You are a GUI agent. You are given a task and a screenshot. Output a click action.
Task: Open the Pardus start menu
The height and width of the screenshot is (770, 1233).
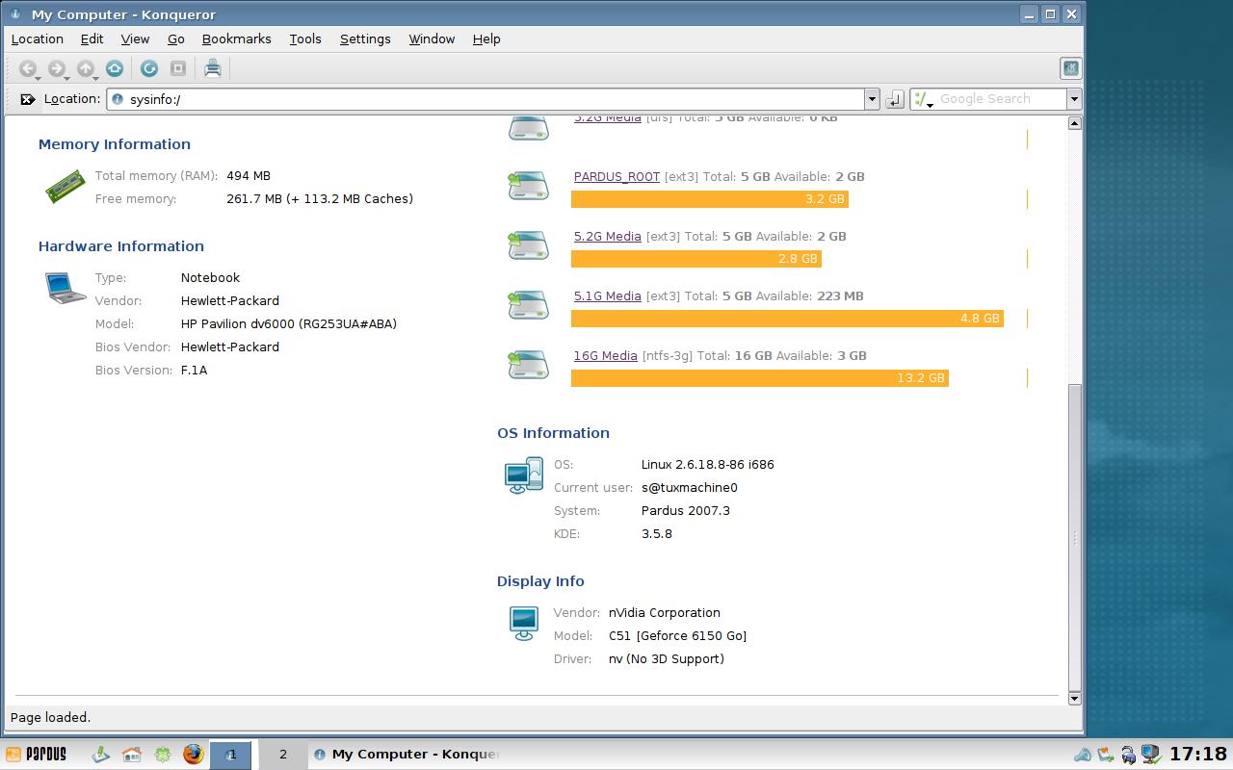click(36, 755)
